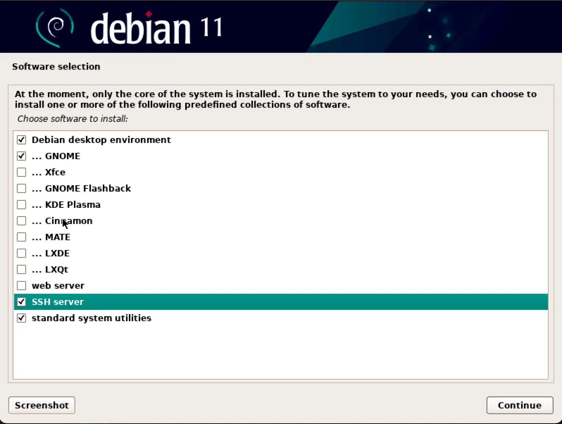Click the web server label
This screenshot has height=424, width=562.
point(58,285)
